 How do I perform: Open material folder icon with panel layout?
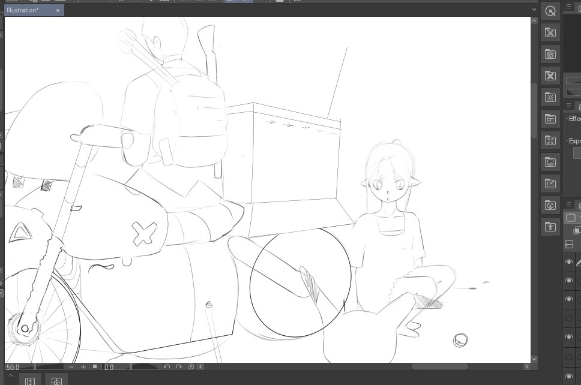[550, 119]
